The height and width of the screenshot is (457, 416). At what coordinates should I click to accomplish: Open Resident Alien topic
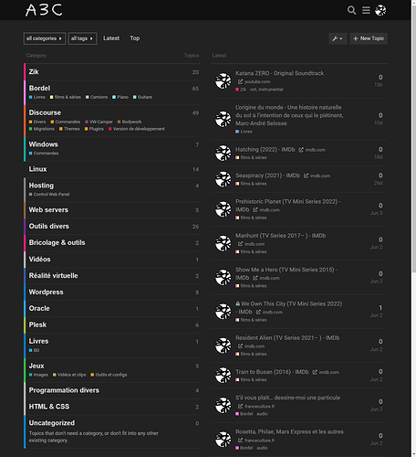click(x=287, y=338)
